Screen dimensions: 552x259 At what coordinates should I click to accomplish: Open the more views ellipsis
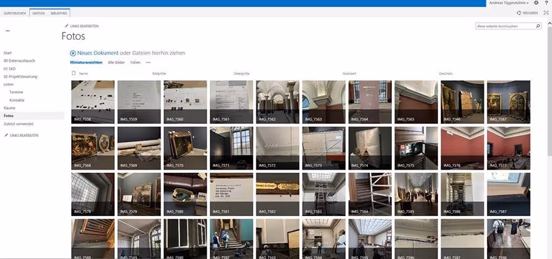pos(148,62)
